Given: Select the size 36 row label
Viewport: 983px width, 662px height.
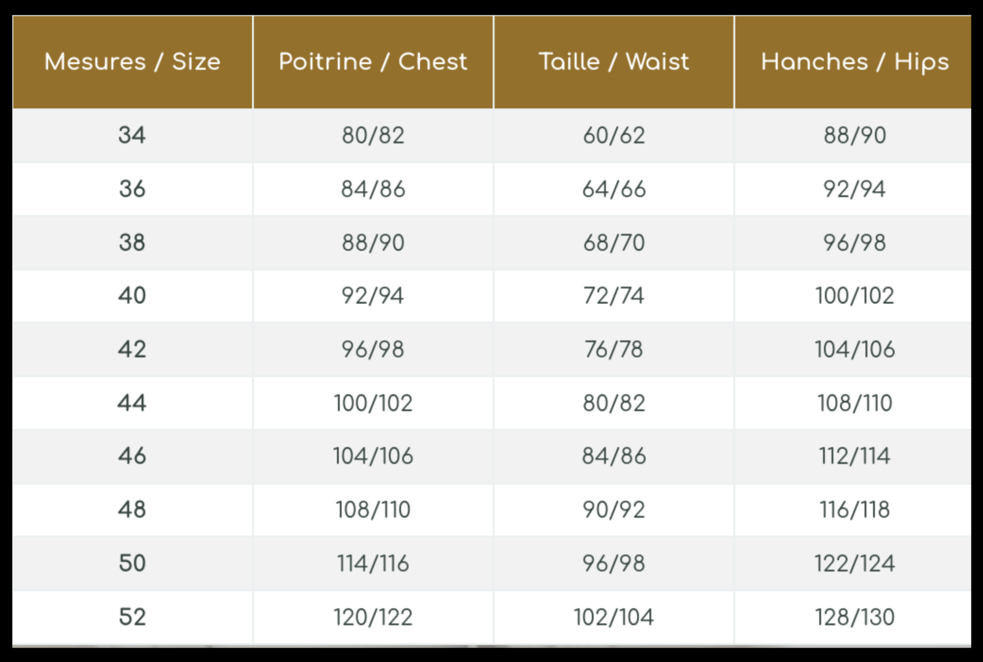Looking at the screenshot, I should (132, 189).
